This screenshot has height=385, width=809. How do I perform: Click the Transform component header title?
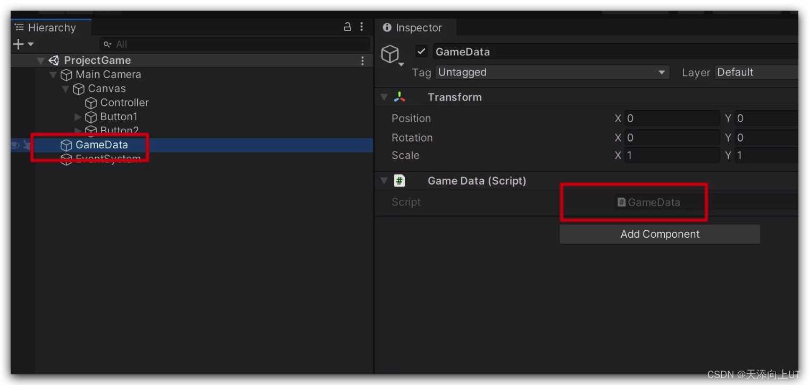[455, 97]
